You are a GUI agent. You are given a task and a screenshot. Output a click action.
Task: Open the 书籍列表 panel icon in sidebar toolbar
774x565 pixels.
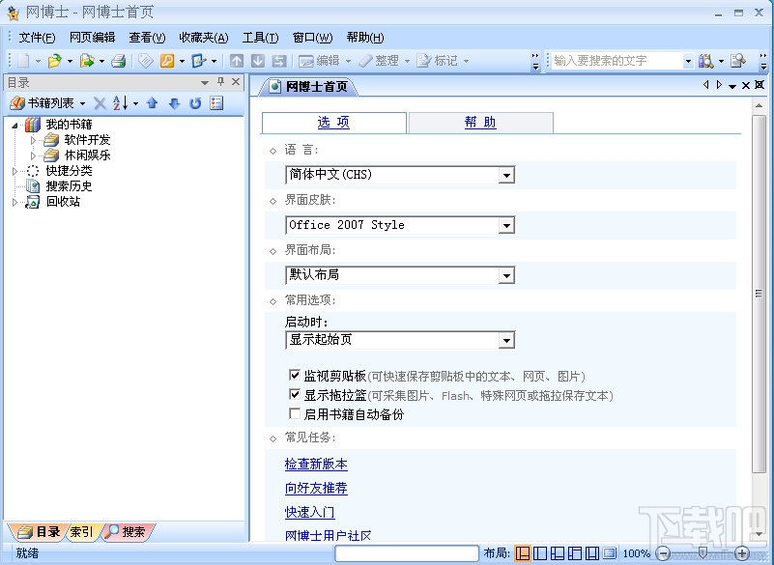[18, 103]
